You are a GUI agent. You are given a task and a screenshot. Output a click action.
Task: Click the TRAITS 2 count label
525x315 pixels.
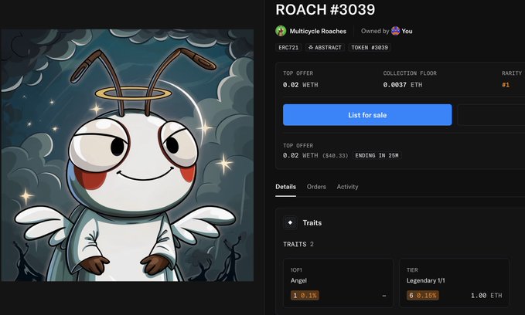point(298,244)
